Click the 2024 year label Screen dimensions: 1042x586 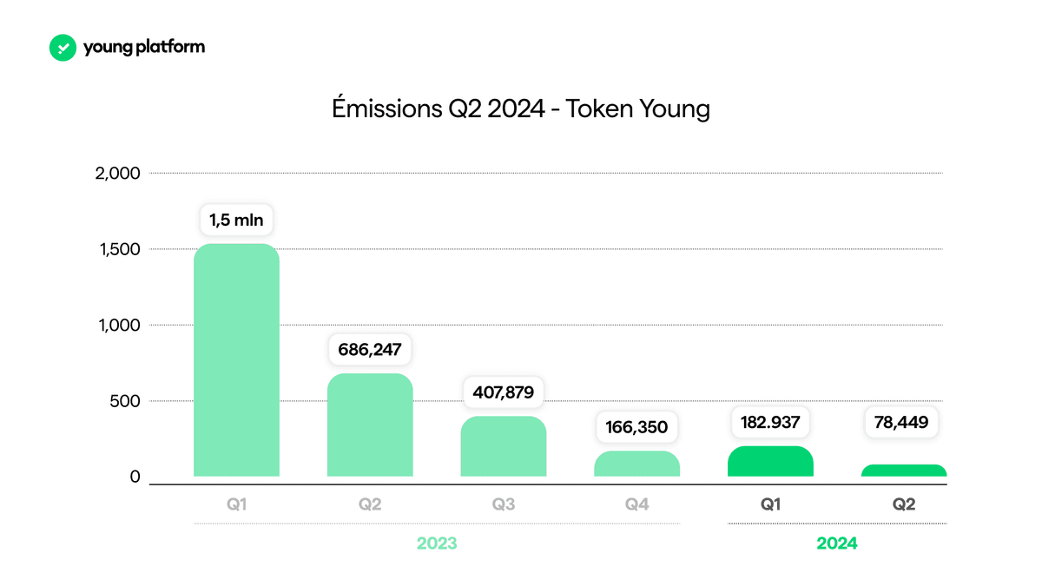837,544
